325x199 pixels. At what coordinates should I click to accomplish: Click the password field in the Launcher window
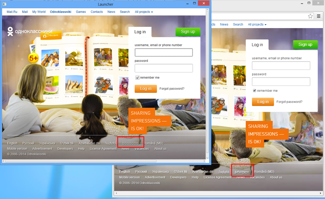164,68
